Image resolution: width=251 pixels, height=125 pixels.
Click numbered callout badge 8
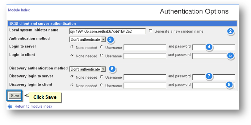pyautogui.click(x=230, y=84)
